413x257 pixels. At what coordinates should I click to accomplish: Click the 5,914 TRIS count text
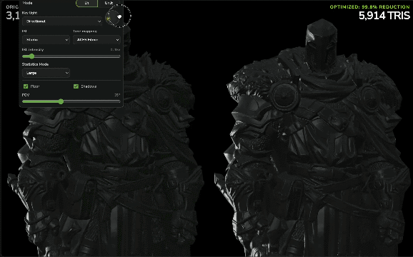(384, 16)
